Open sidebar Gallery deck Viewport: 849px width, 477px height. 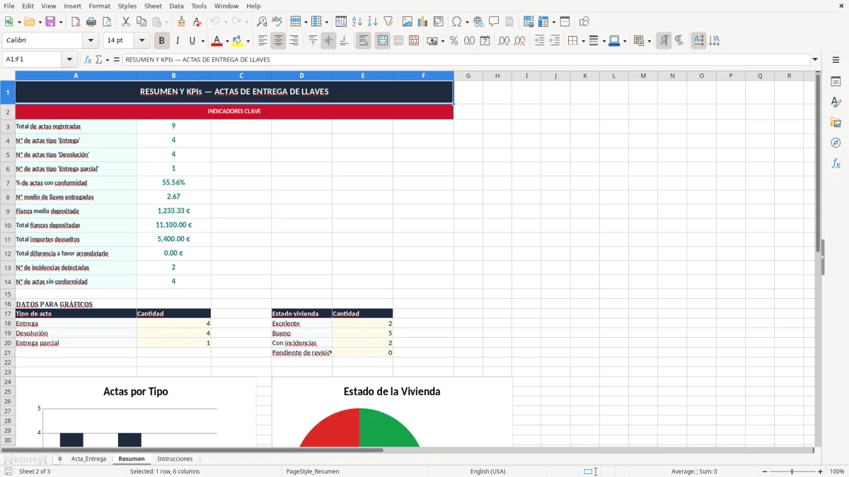click(836, 122)
